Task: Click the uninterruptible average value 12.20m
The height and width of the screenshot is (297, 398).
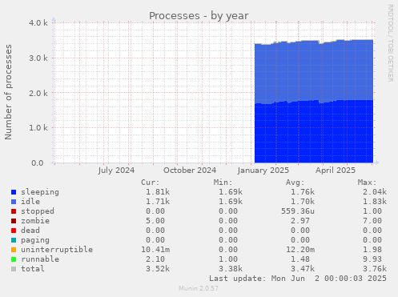Action: tap(300, 250)
